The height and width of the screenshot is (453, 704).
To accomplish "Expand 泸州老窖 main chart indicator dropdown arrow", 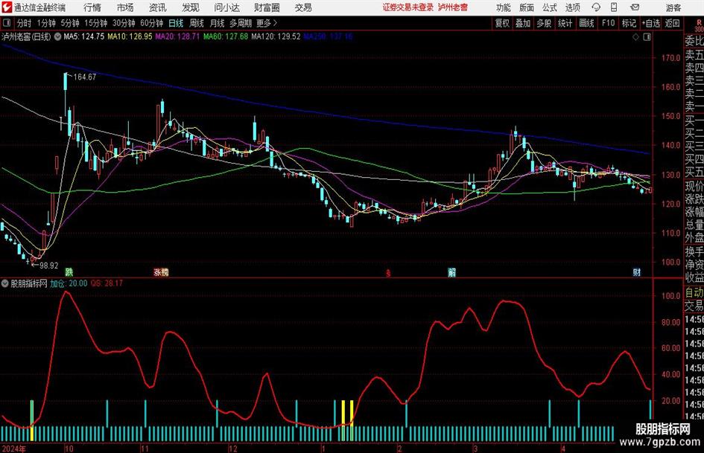I will (58, 36).
